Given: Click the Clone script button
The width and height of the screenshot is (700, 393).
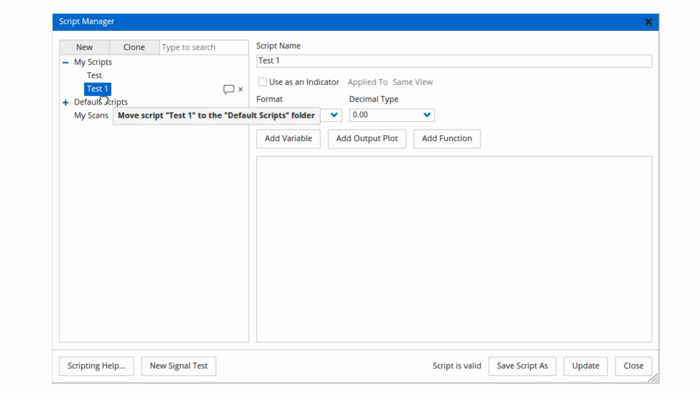Looking at the screenshot, I should [x=134, y=47].
